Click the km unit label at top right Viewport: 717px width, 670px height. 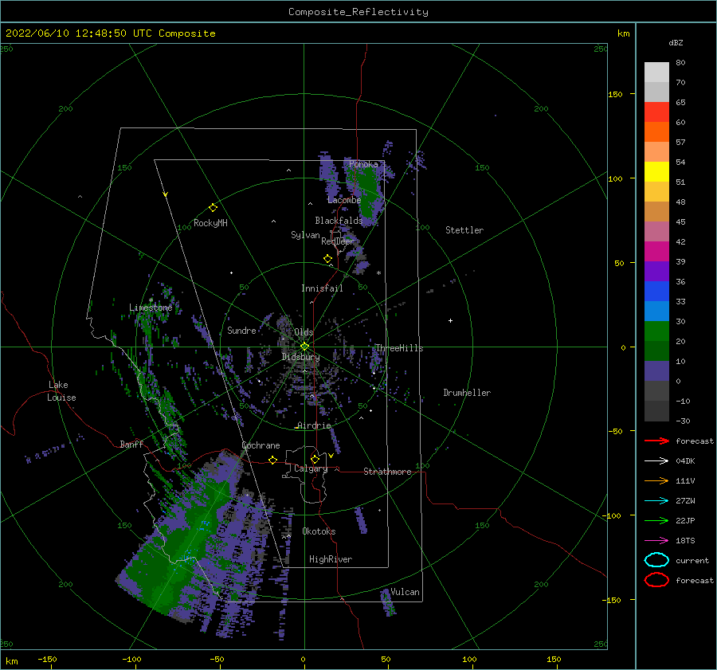pos(623,33)
